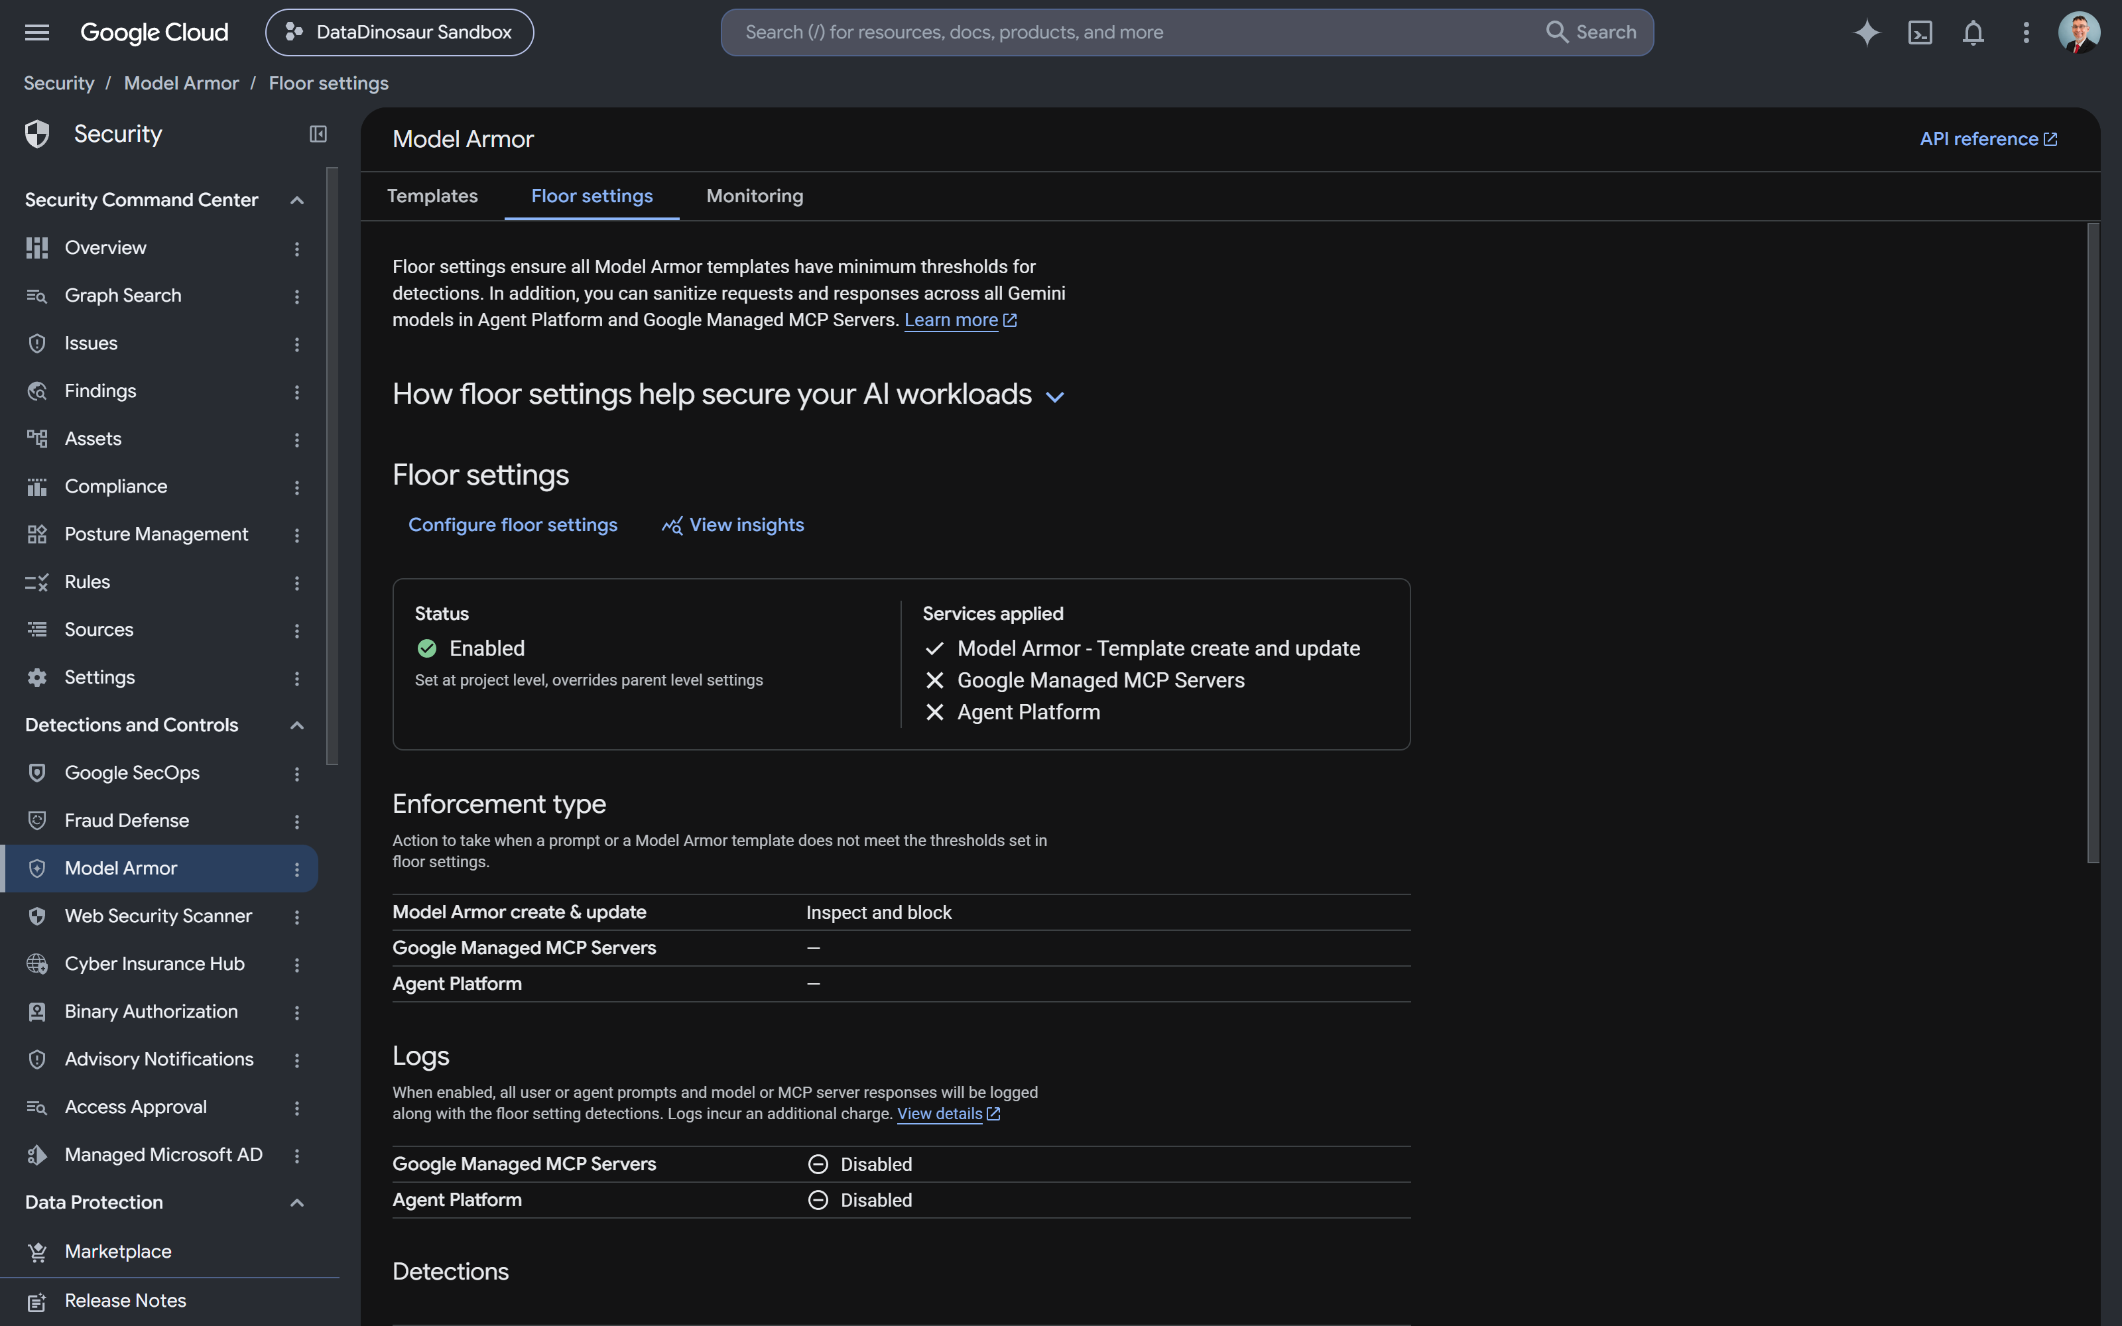Select Model Armor in the sidebar
Viewport: 2122px width, 1326px height.
tap(160, 869)
